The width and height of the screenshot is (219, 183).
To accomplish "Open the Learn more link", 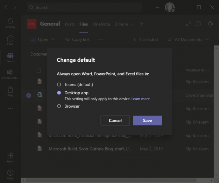I will [x=140, y=99].
